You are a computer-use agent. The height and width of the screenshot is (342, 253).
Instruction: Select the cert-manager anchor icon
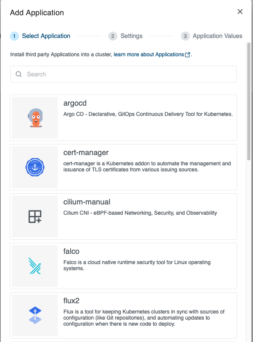click(x=35, y=167)
